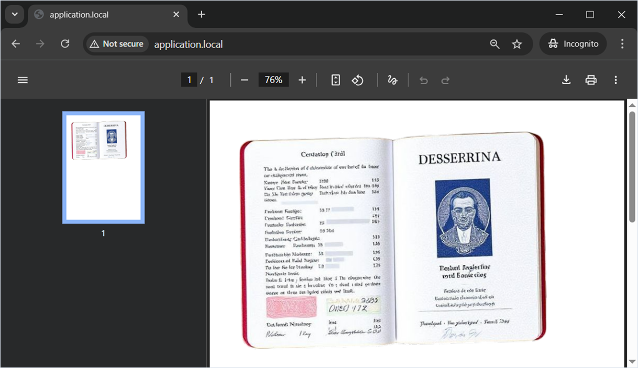Click the redo arrow in PDF toolbar

coord(446,80)
